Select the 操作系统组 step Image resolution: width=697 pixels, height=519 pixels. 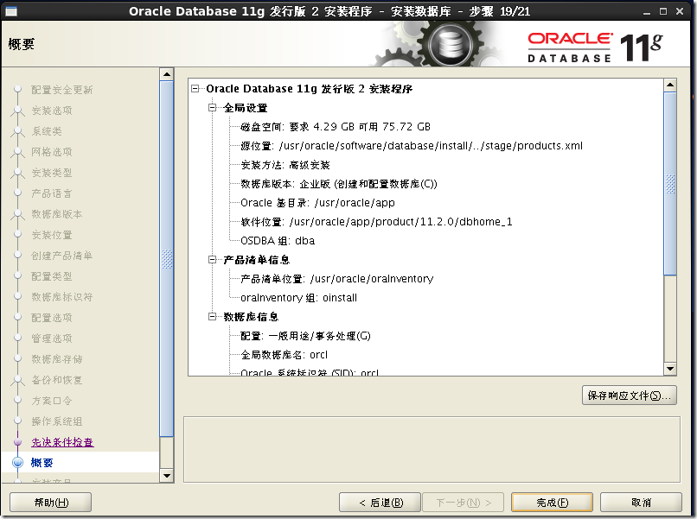[57, 421]
